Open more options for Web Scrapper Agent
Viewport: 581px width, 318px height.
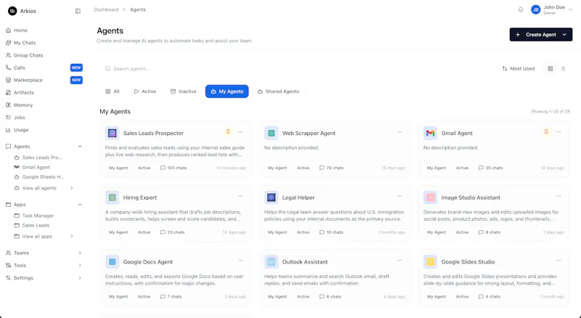coord(399,131)
